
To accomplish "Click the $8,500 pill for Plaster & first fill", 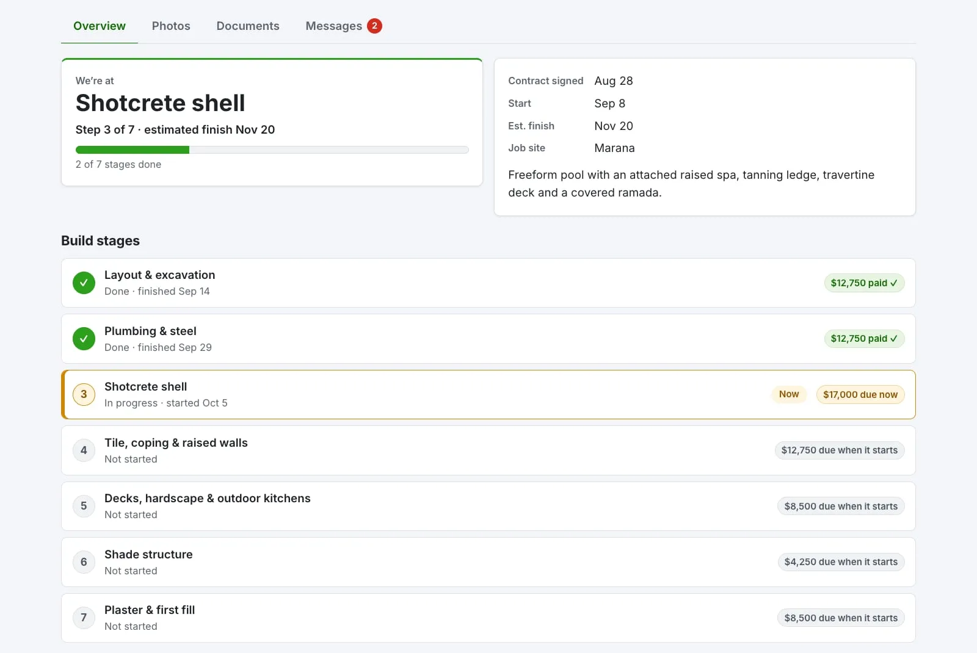I will coord(841,618).
